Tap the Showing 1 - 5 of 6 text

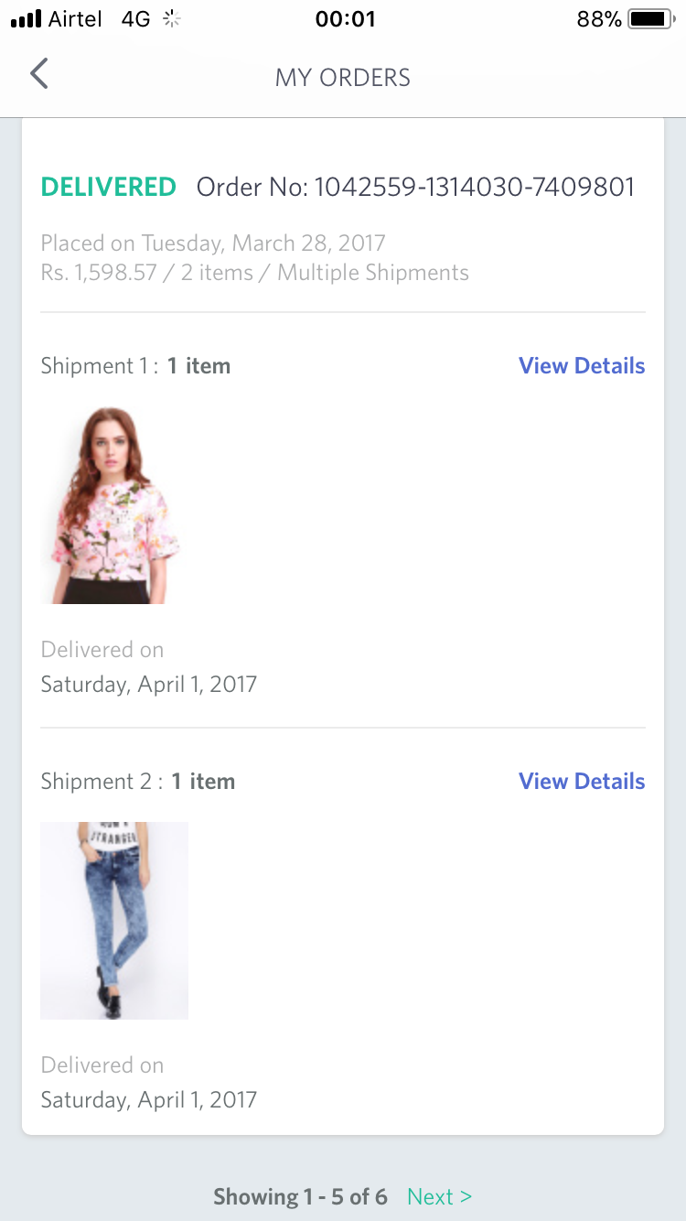300,1196
